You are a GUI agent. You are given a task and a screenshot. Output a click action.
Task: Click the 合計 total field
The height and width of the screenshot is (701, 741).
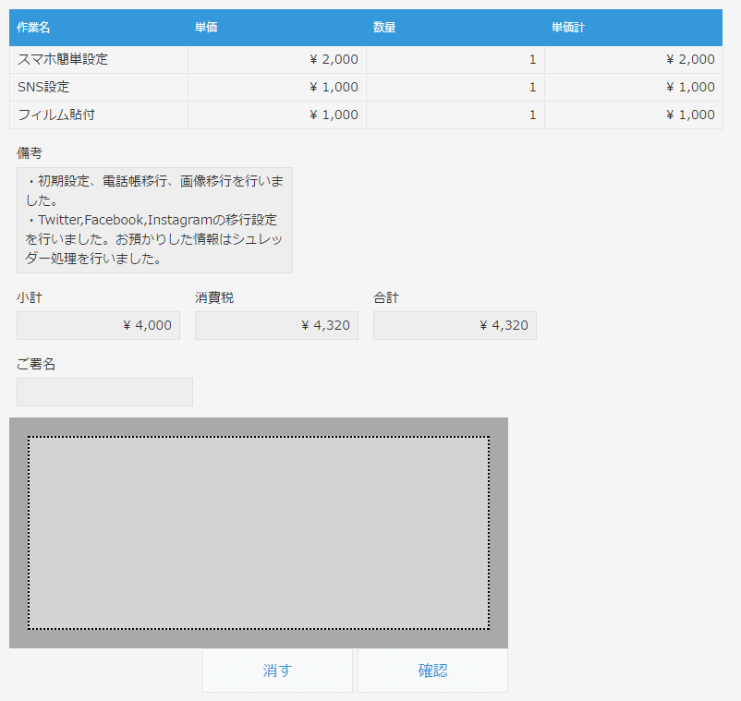click(x=455, y=325)
